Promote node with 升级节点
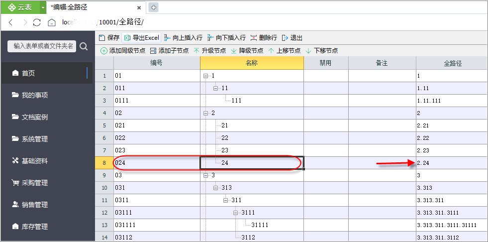Screen dimensions: 488x242 click(210, 51)
